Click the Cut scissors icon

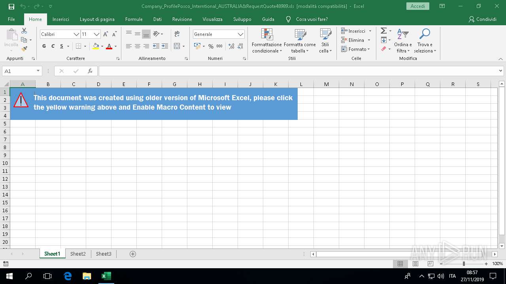[x=24, y=31]
